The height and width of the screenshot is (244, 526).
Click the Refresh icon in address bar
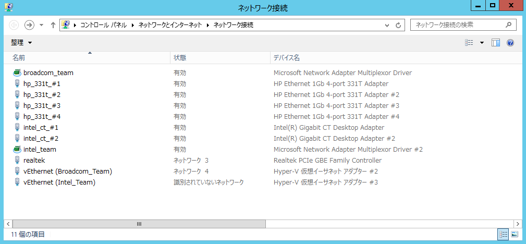pos(398,25)
